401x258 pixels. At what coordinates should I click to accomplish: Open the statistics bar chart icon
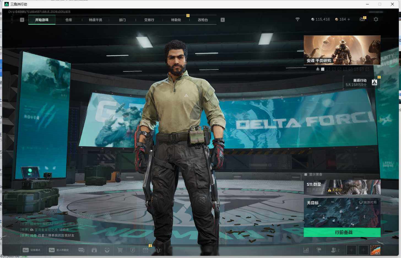(306, 250)
